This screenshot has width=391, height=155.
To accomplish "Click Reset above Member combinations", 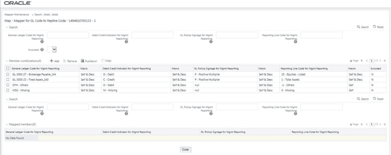I will pos(378,27).
